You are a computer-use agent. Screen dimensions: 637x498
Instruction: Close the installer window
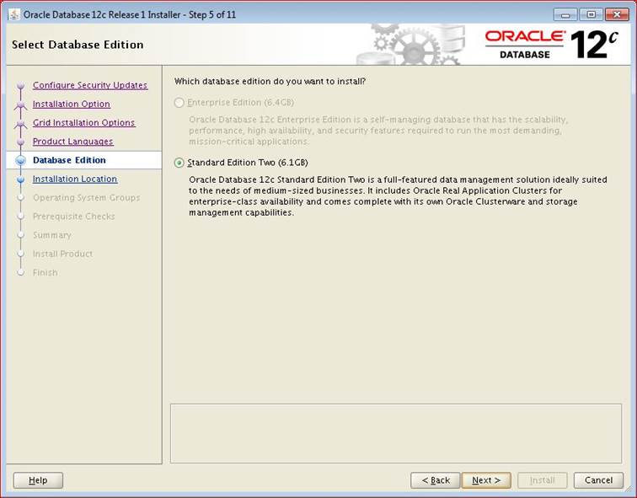(x=617, y=15)
